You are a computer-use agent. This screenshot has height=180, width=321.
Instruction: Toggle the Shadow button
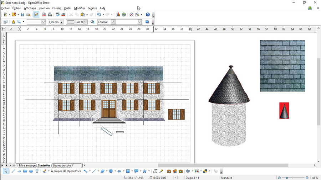(147, 22)
